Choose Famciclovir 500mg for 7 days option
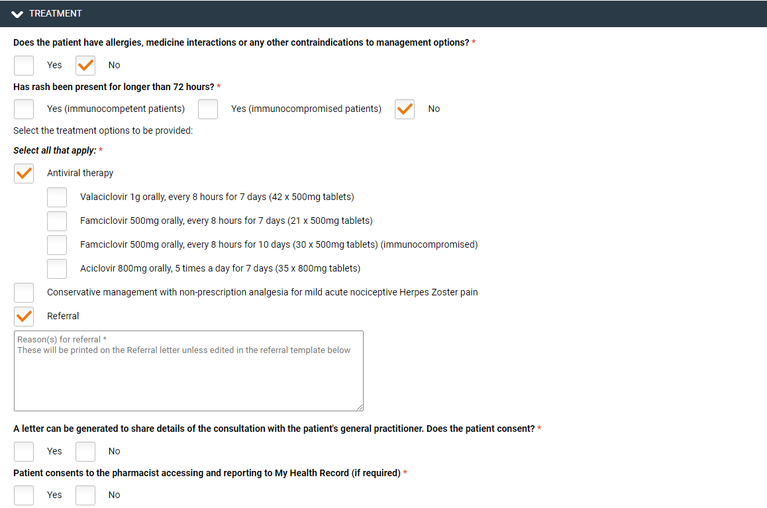Viewport: 767px width, 508px height. click(57, 221)
